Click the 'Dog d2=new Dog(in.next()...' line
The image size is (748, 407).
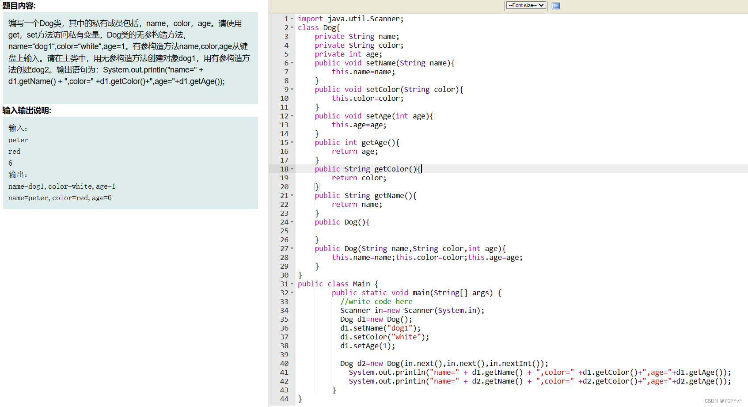pyautogui.click(x=444, y=363)
